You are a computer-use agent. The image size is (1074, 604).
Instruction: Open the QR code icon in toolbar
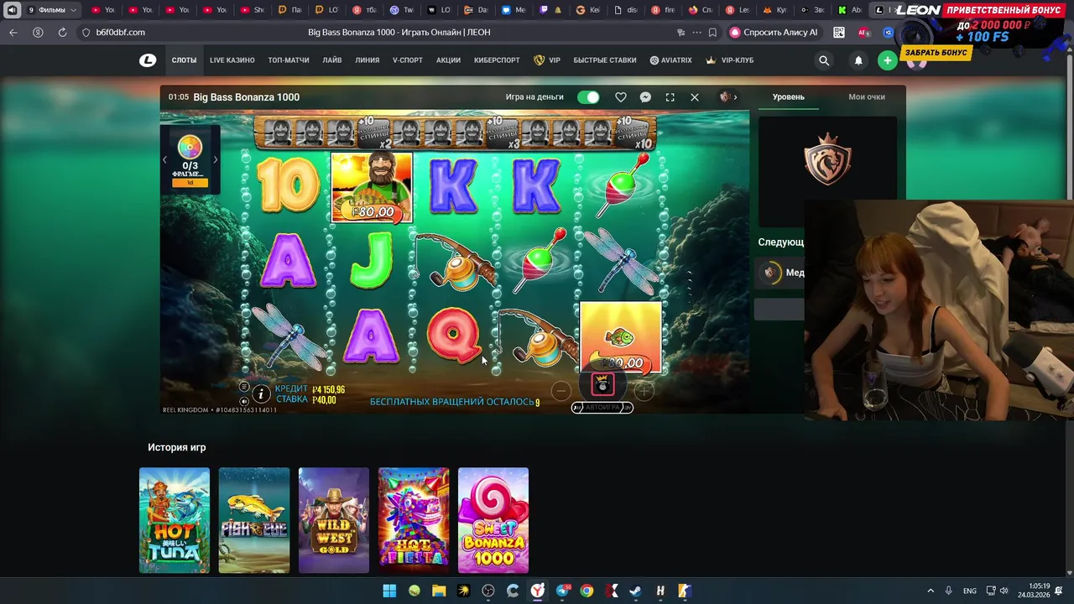point(839,33)
